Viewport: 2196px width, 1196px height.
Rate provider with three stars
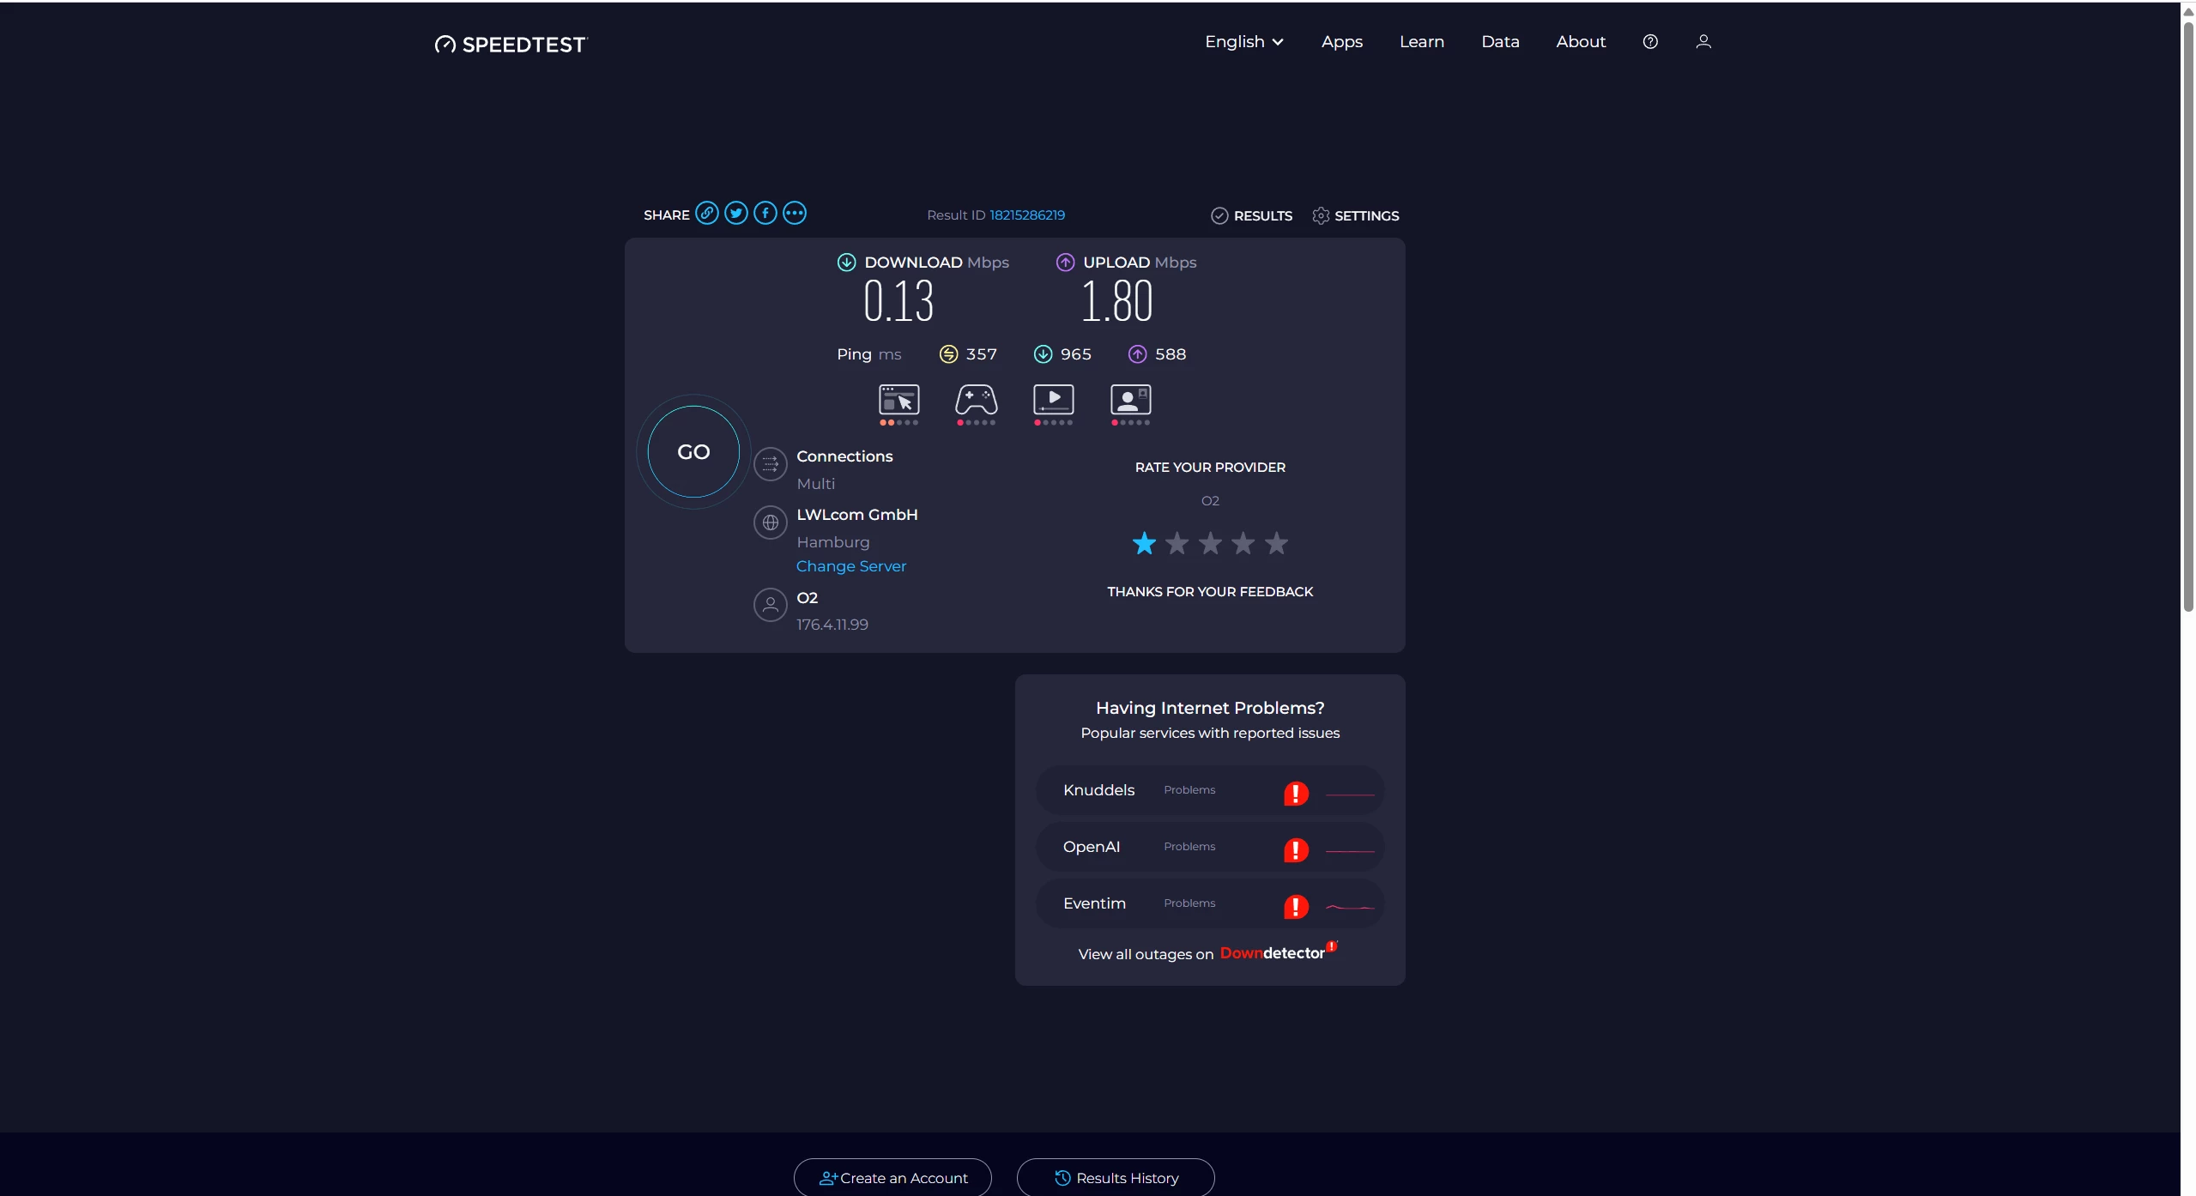1210,543
